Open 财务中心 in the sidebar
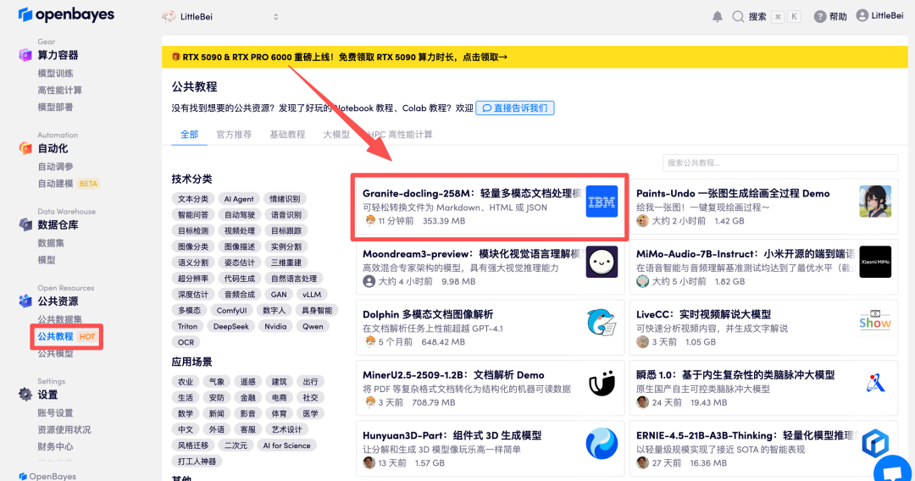The height and width of the screenshot is (481, 915). [55, 446]
